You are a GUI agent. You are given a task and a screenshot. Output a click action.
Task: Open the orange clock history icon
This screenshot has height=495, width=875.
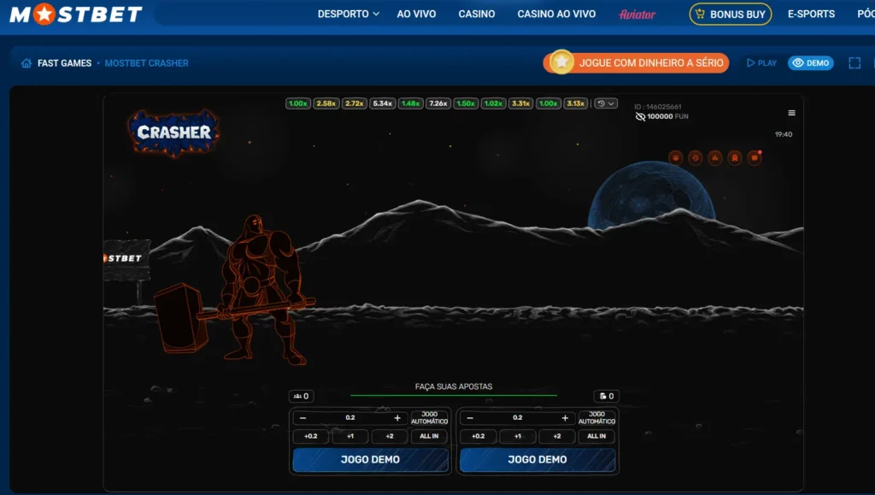pos(696,158)
